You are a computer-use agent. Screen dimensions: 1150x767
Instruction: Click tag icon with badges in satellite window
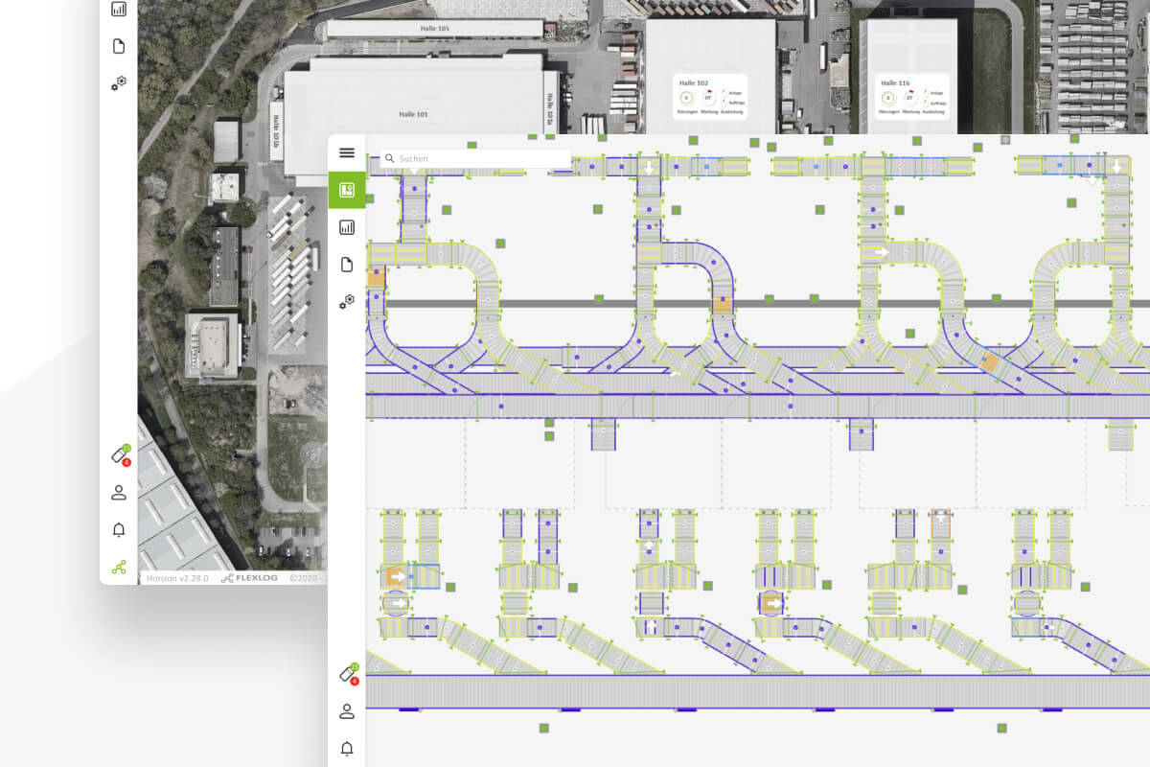[x=120, y=455]
